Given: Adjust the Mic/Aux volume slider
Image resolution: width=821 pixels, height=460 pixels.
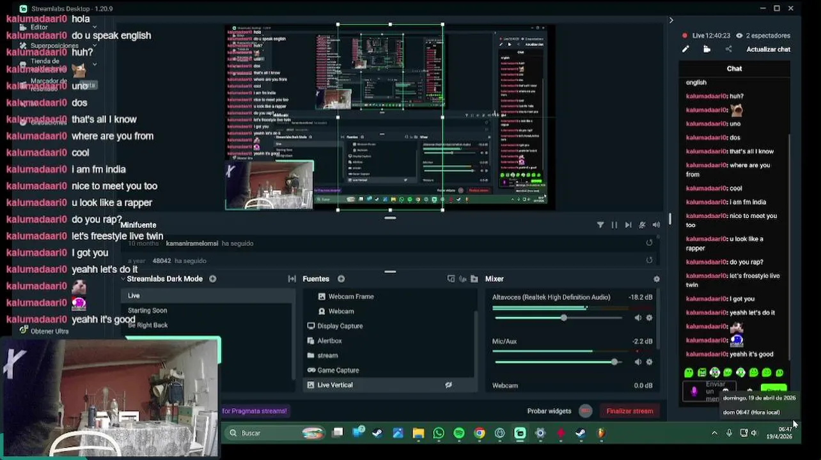Looking at the screenshot, I should coord(558,362).
